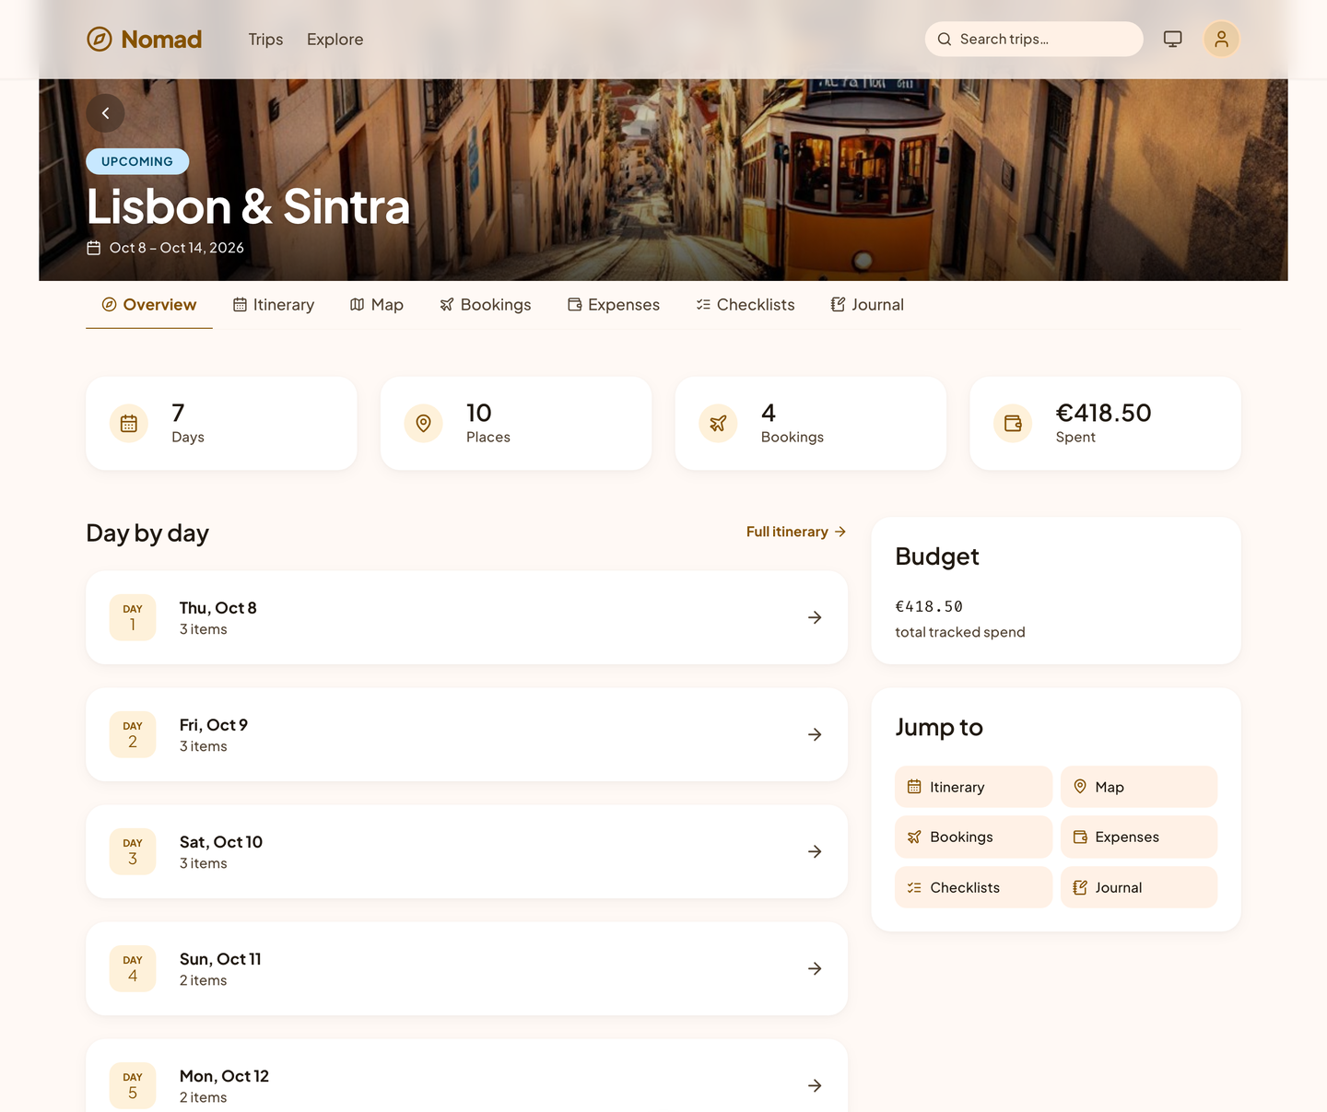
Task: Click the arrow on the Sat, Oct 10 row
Action: [x=815, y=851]
